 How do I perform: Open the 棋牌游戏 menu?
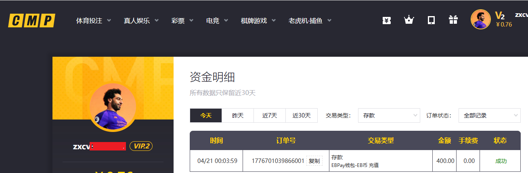pyautogui.click(x=254, y=21)
